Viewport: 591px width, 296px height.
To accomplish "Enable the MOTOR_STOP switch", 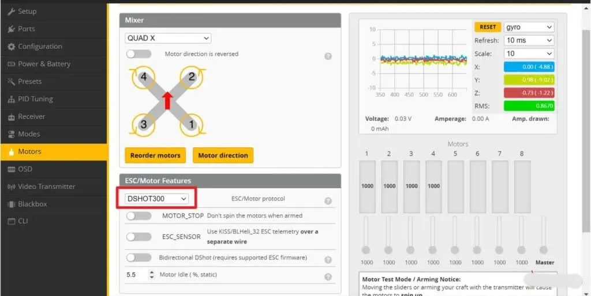I will (139, 216).
